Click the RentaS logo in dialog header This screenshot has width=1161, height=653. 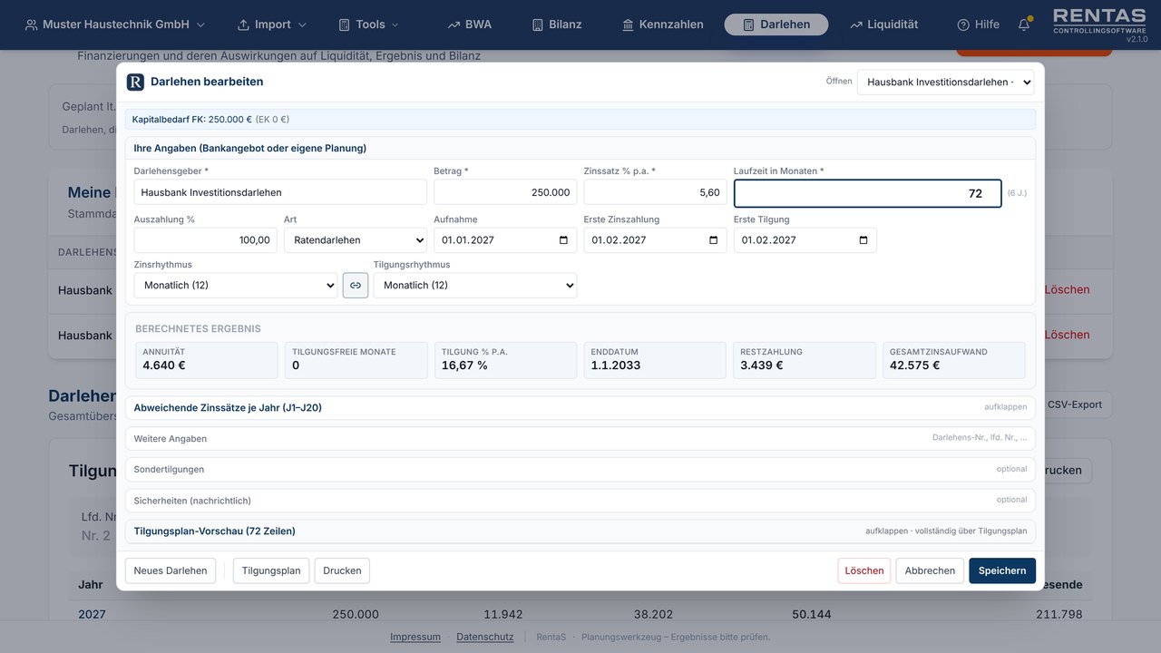(135, 82)
